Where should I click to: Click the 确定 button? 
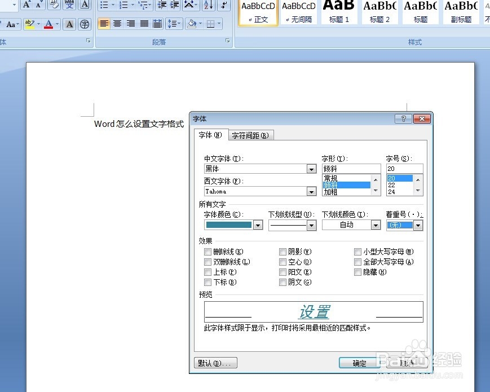pos(359,363)
